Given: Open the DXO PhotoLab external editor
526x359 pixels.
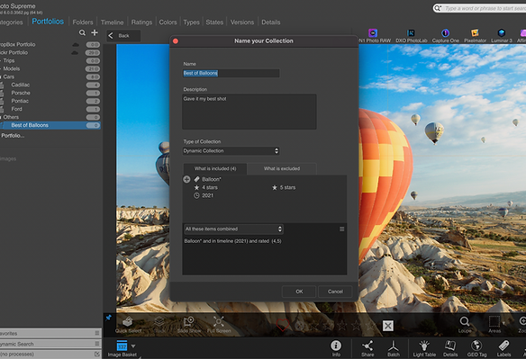Looking at the screenshot, I should (x=411, y=36).
